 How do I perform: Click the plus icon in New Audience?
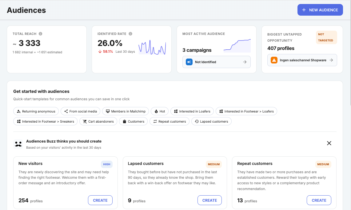tap(304, 10)
